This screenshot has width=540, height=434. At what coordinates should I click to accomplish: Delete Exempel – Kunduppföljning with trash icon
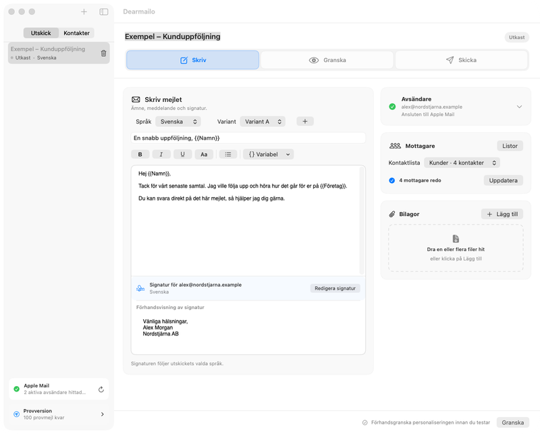click(103, 53)
